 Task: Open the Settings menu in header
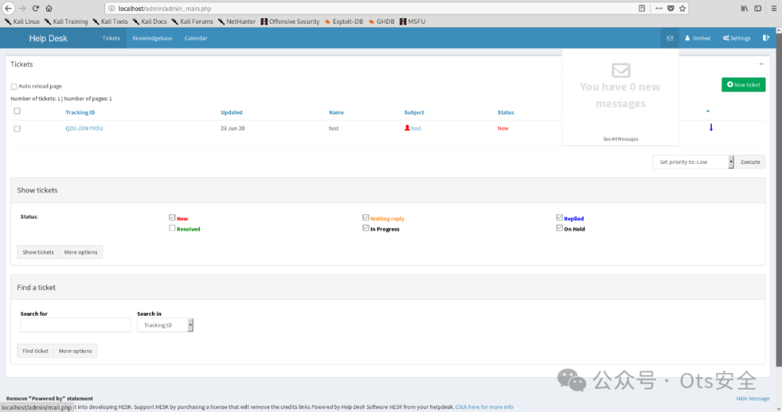click(x=736, y=38)
